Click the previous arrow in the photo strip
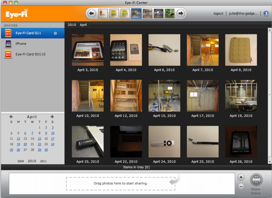The height and width of the screenshot is (198, 272). tap(91, 14)
